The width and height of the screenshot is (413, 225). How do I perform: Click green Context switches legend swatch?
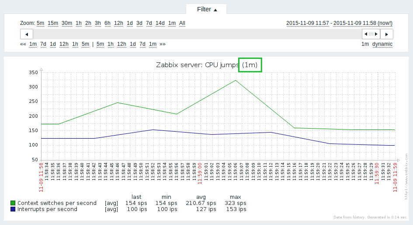point(13,203)
